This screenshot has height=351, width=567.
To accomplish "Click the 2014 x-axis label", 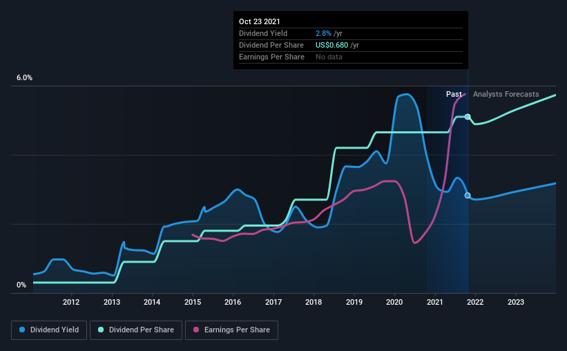I will [x=152, y=302].
